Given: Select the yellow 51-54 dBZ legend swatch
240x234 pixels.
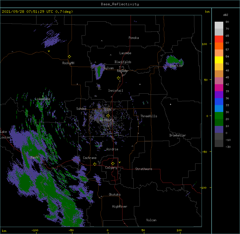Looking at the screenshot, I should (x=219, y=60).
